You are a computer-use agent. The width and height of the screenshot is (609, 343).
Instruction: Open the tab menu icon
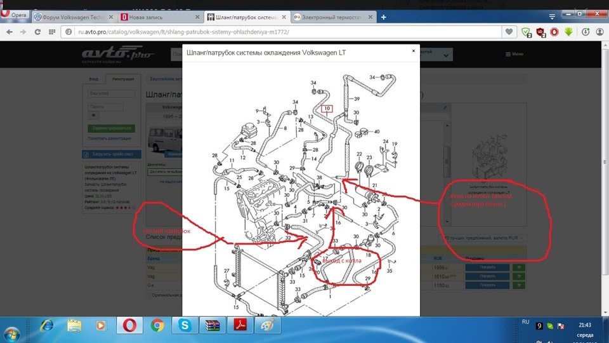coord(552,17)
